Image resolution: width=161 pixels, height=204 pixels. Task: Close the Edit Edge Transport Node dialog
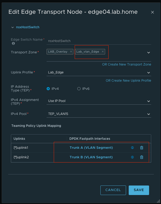(152, 12)
